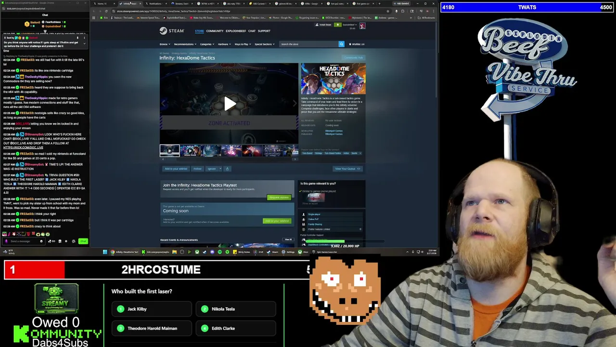This screenshot has width=616, height=347.
Task: Focus the Send a message chat field
Action: (24, 241)
